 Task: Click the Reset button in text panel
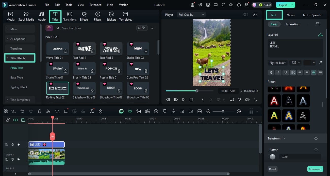point(273,169)
